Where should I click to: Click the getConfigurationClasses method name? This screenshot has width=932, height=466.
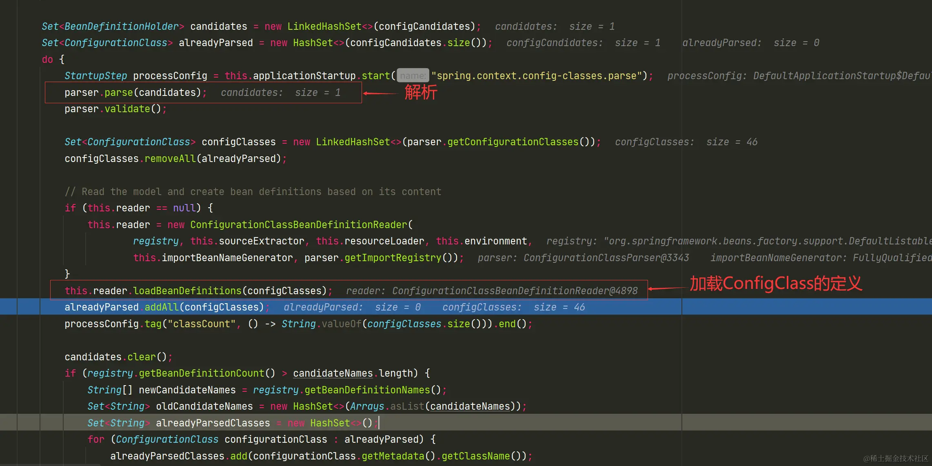pos(513,142)
